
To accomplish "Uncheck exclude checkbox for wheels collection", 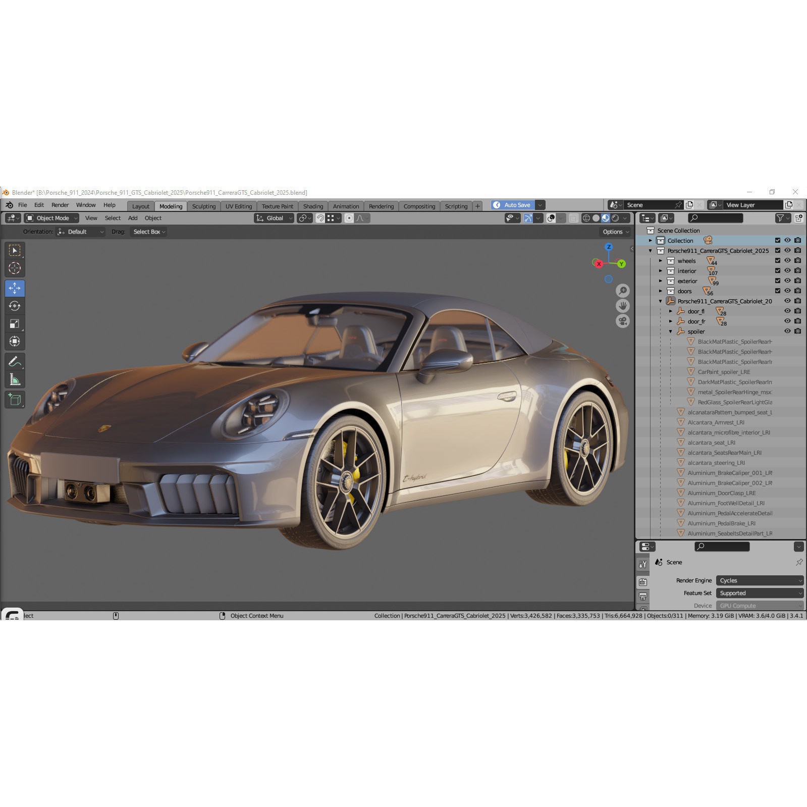I will click(x=777, y=261).
